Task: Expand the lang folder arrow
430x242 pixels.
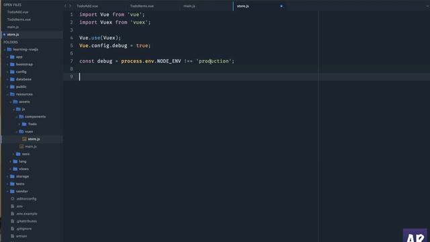Action: (x=11, y=161)
